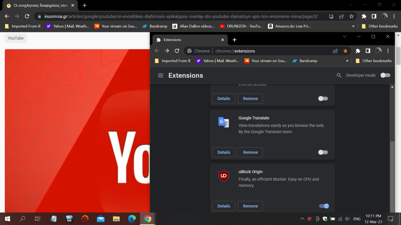Bookmark star in the Extensions window
Screen dimensions: 401x225
tap(345, 51)
